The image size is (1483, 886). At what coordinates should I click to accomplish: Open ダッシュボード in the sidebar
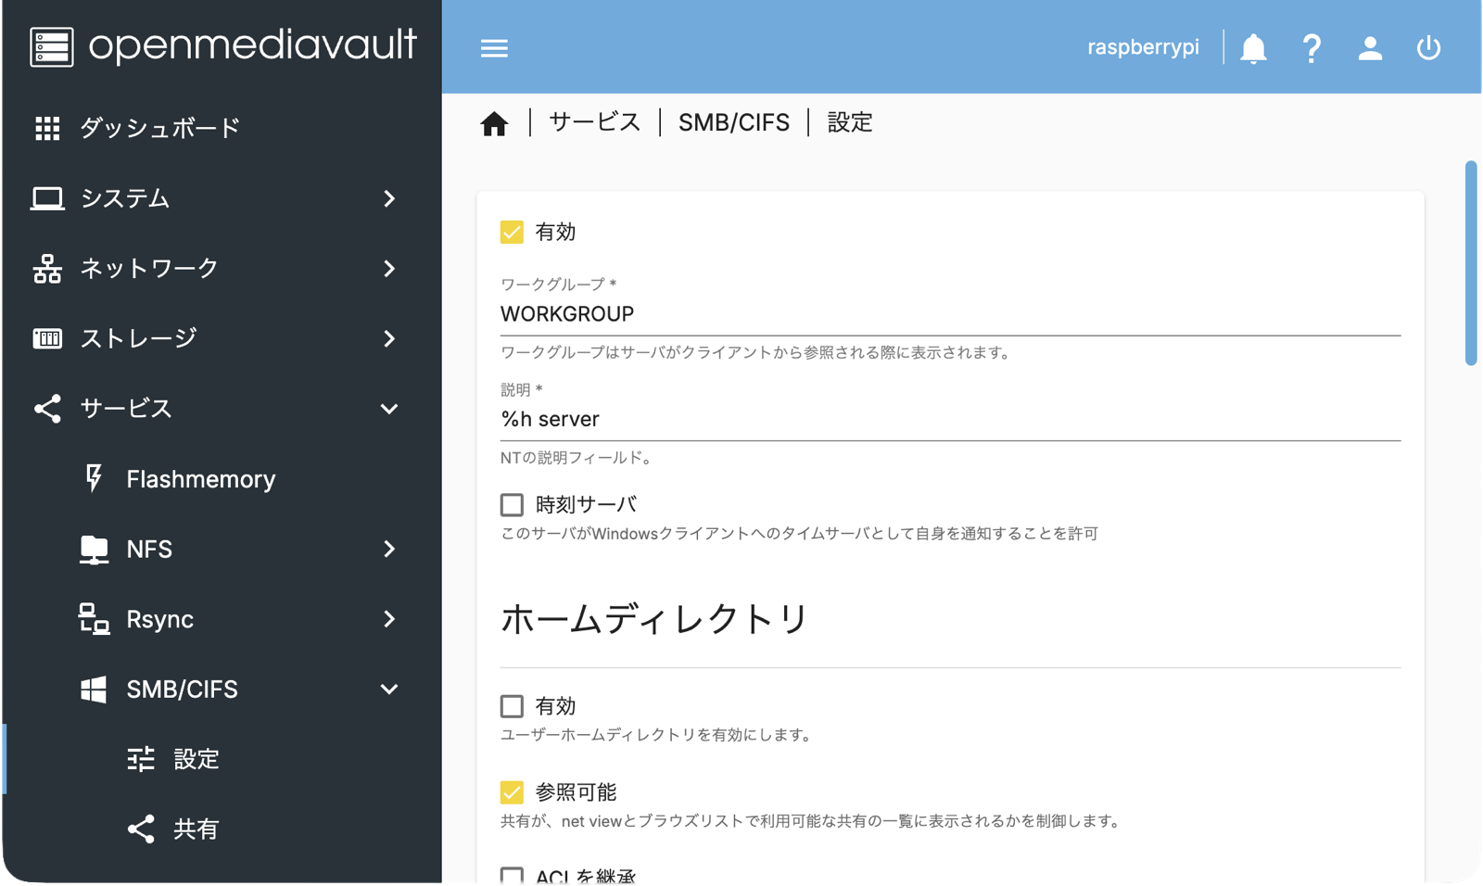tap(159, 128)
